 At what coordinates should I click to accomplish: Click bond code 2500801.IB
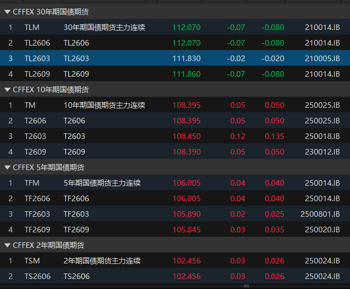point(320,214)
